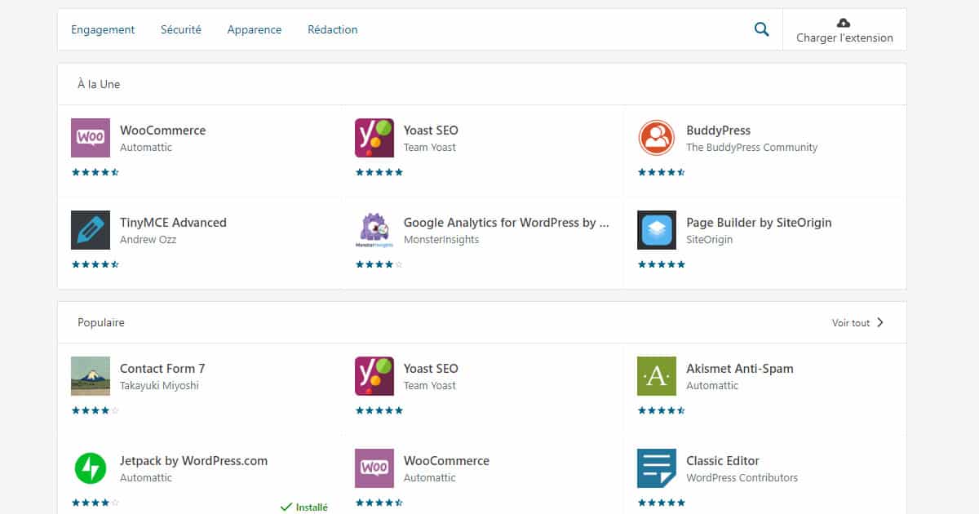This screenshot has height=514, width=979.
Task: Open Page Builder by SiteOrigin title
Action: coord(760,223)
